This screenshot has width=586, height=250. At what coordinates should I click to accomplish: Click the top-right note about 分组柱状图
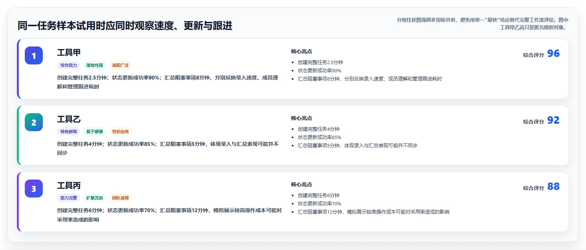tap(482, 24)
